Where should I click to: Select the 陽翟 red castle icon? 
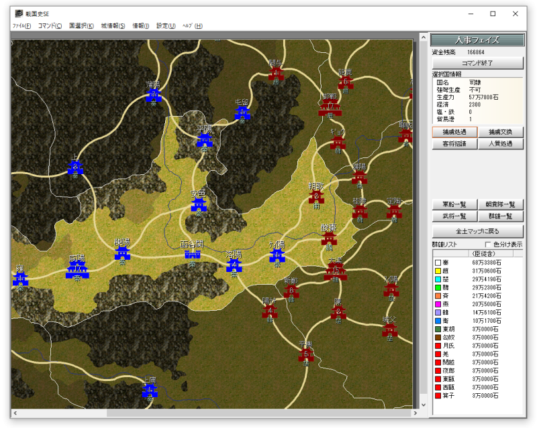coord(270,311)
